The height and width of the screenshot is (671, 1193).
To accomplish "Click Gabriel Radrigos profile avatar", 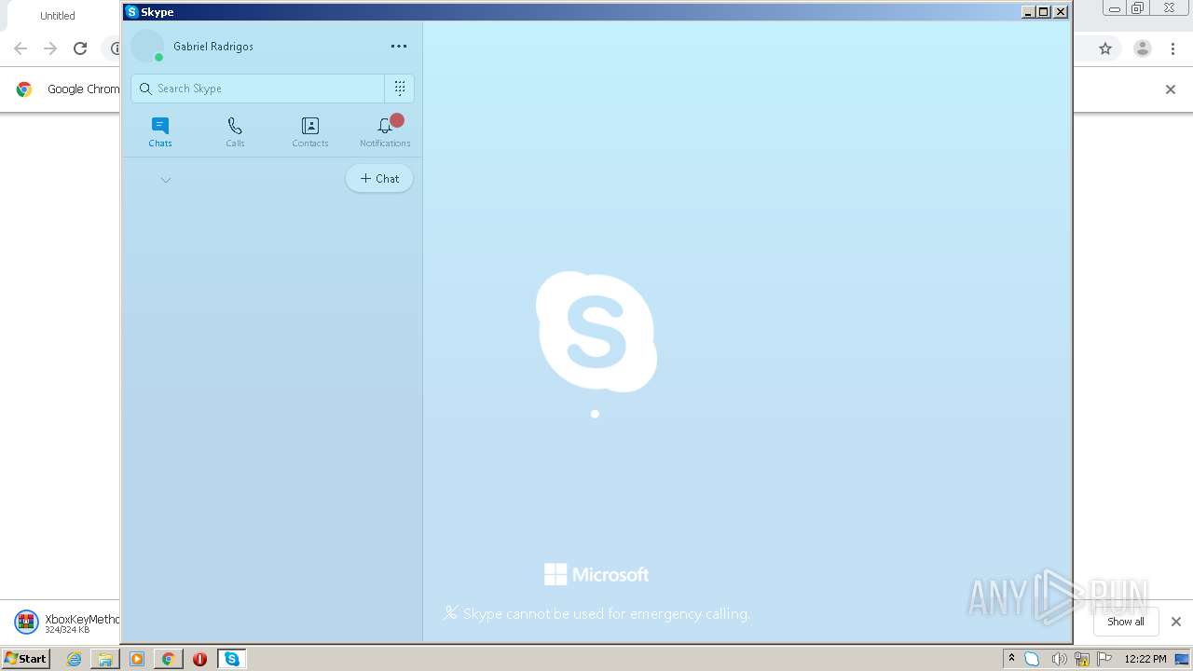I will [147, 47].
